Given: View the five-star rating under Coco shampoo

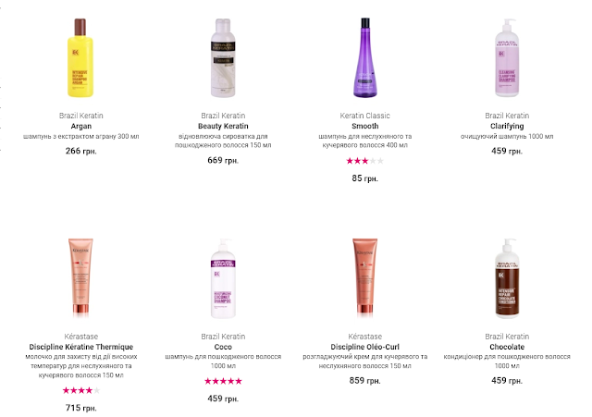Looking at the screenshot, I should (x=223, y=381).
